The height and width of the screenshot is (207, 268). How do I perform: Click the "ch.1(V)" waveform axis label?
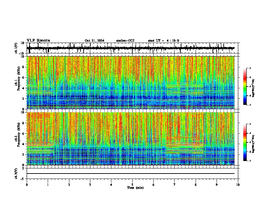click(x=16, y=48)
